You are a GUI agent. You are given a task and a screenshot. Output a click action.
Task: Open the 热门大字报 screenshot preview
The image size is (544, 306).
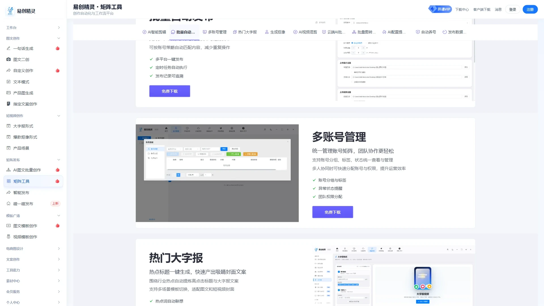coord(394,276)
